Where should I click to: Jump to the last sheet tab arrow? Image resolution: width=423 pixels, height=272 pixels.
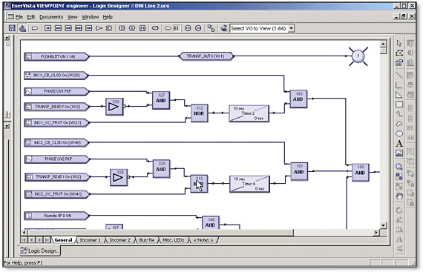47,239
